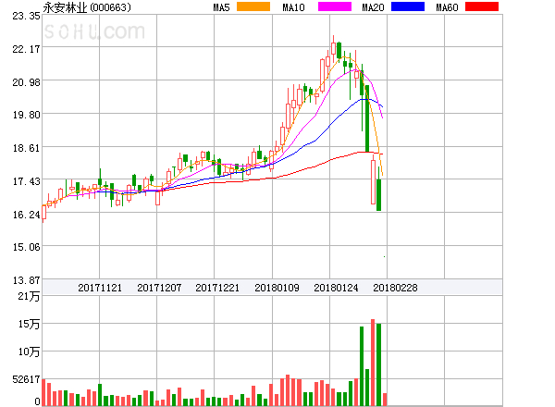Viewport: 555px width, 407px height.
Task: Click the MA20 legend label
Action: click(373, 7)
